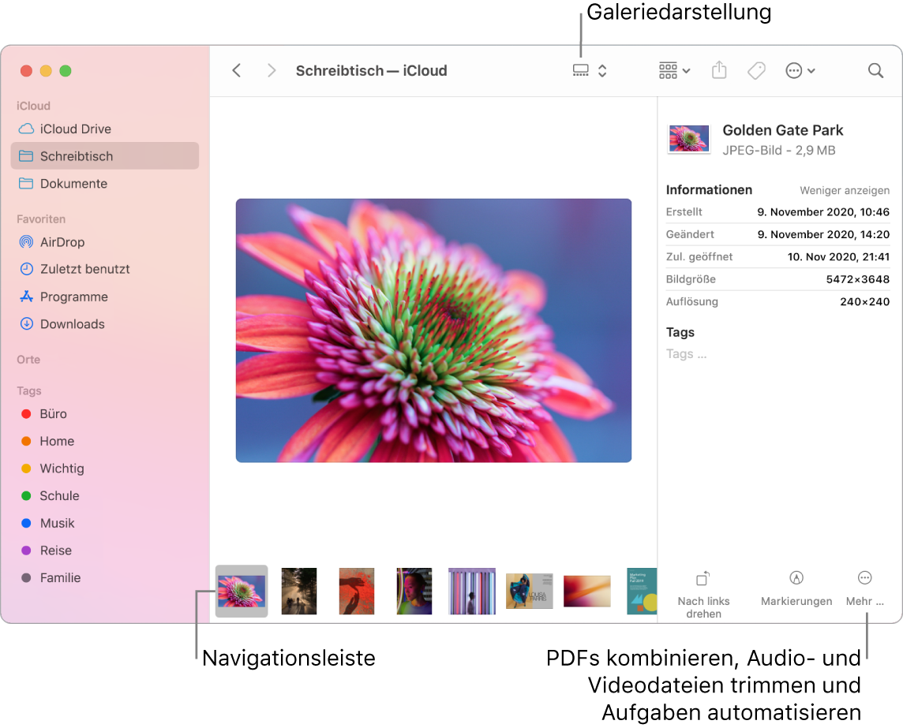Image resolution: width=903 pixels, height=728 pixels.
Task: Click the Tags input field in the info panel
Action: (x=685, y=353)
